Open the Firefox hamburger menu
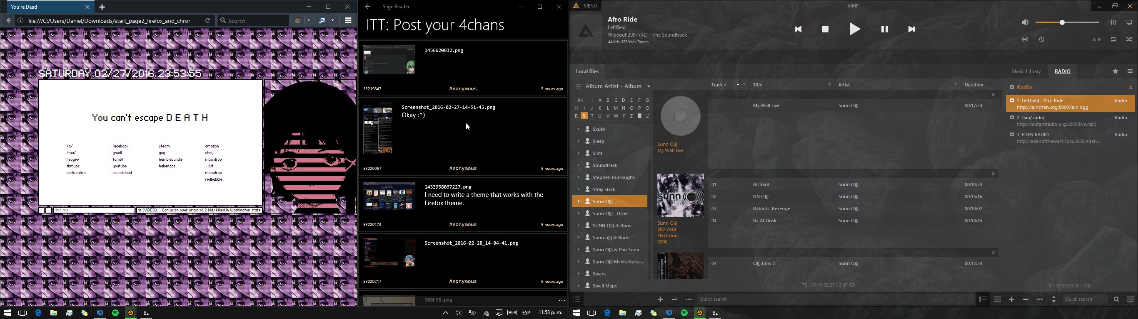 coord(348,20)
